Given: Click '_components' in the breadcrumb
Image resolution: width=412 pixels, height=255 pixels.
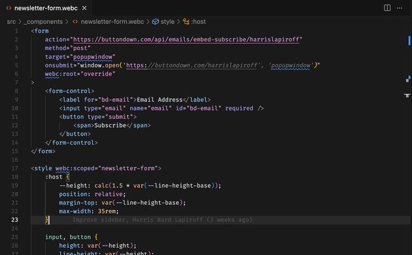Looking at the screenshot, I should point(43,22).
